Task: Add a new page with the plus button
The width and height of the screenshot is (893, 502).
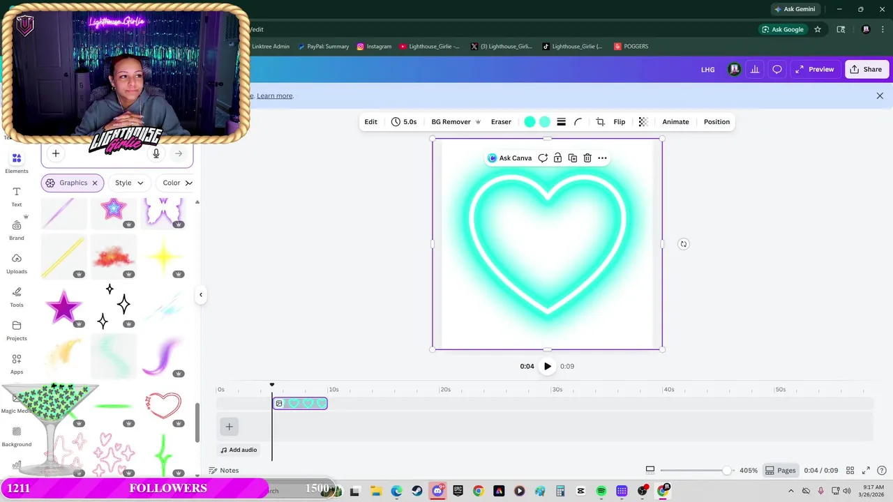Action: pyautogui.click(x=229, y=427)
